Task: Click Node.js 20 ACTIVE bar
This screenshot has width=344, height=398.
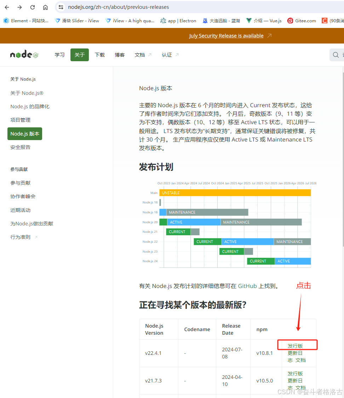Action: click(x=194, y=222)
